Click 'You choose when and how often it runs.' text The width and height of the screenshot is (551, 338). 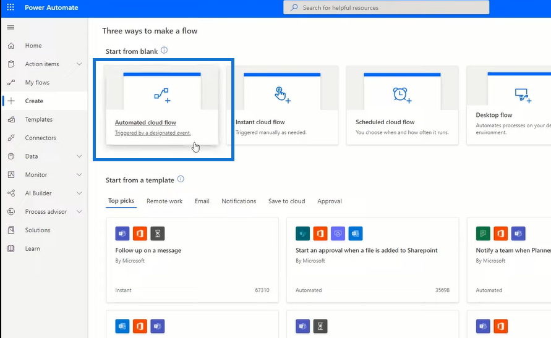[402, 133]
